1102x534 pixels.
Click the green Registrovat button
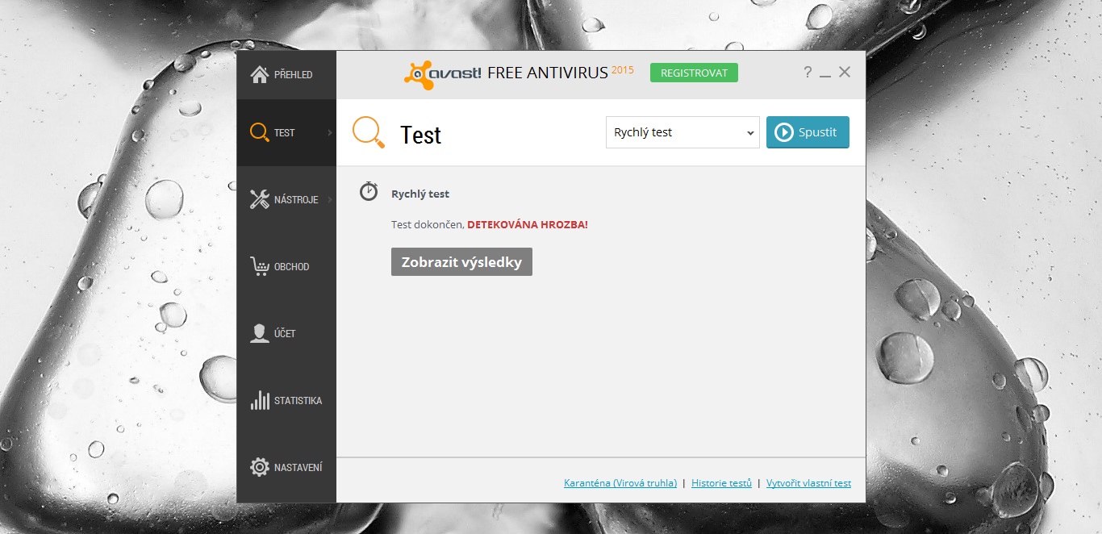(694, 73)
